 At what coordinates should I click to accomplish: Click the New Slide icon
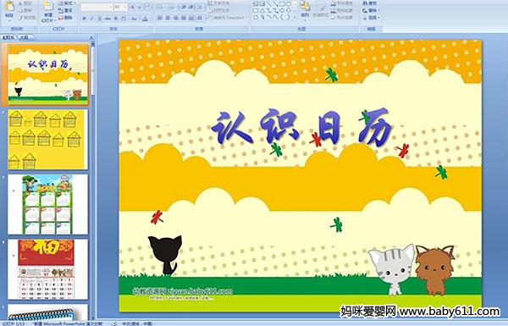point(48,7)
